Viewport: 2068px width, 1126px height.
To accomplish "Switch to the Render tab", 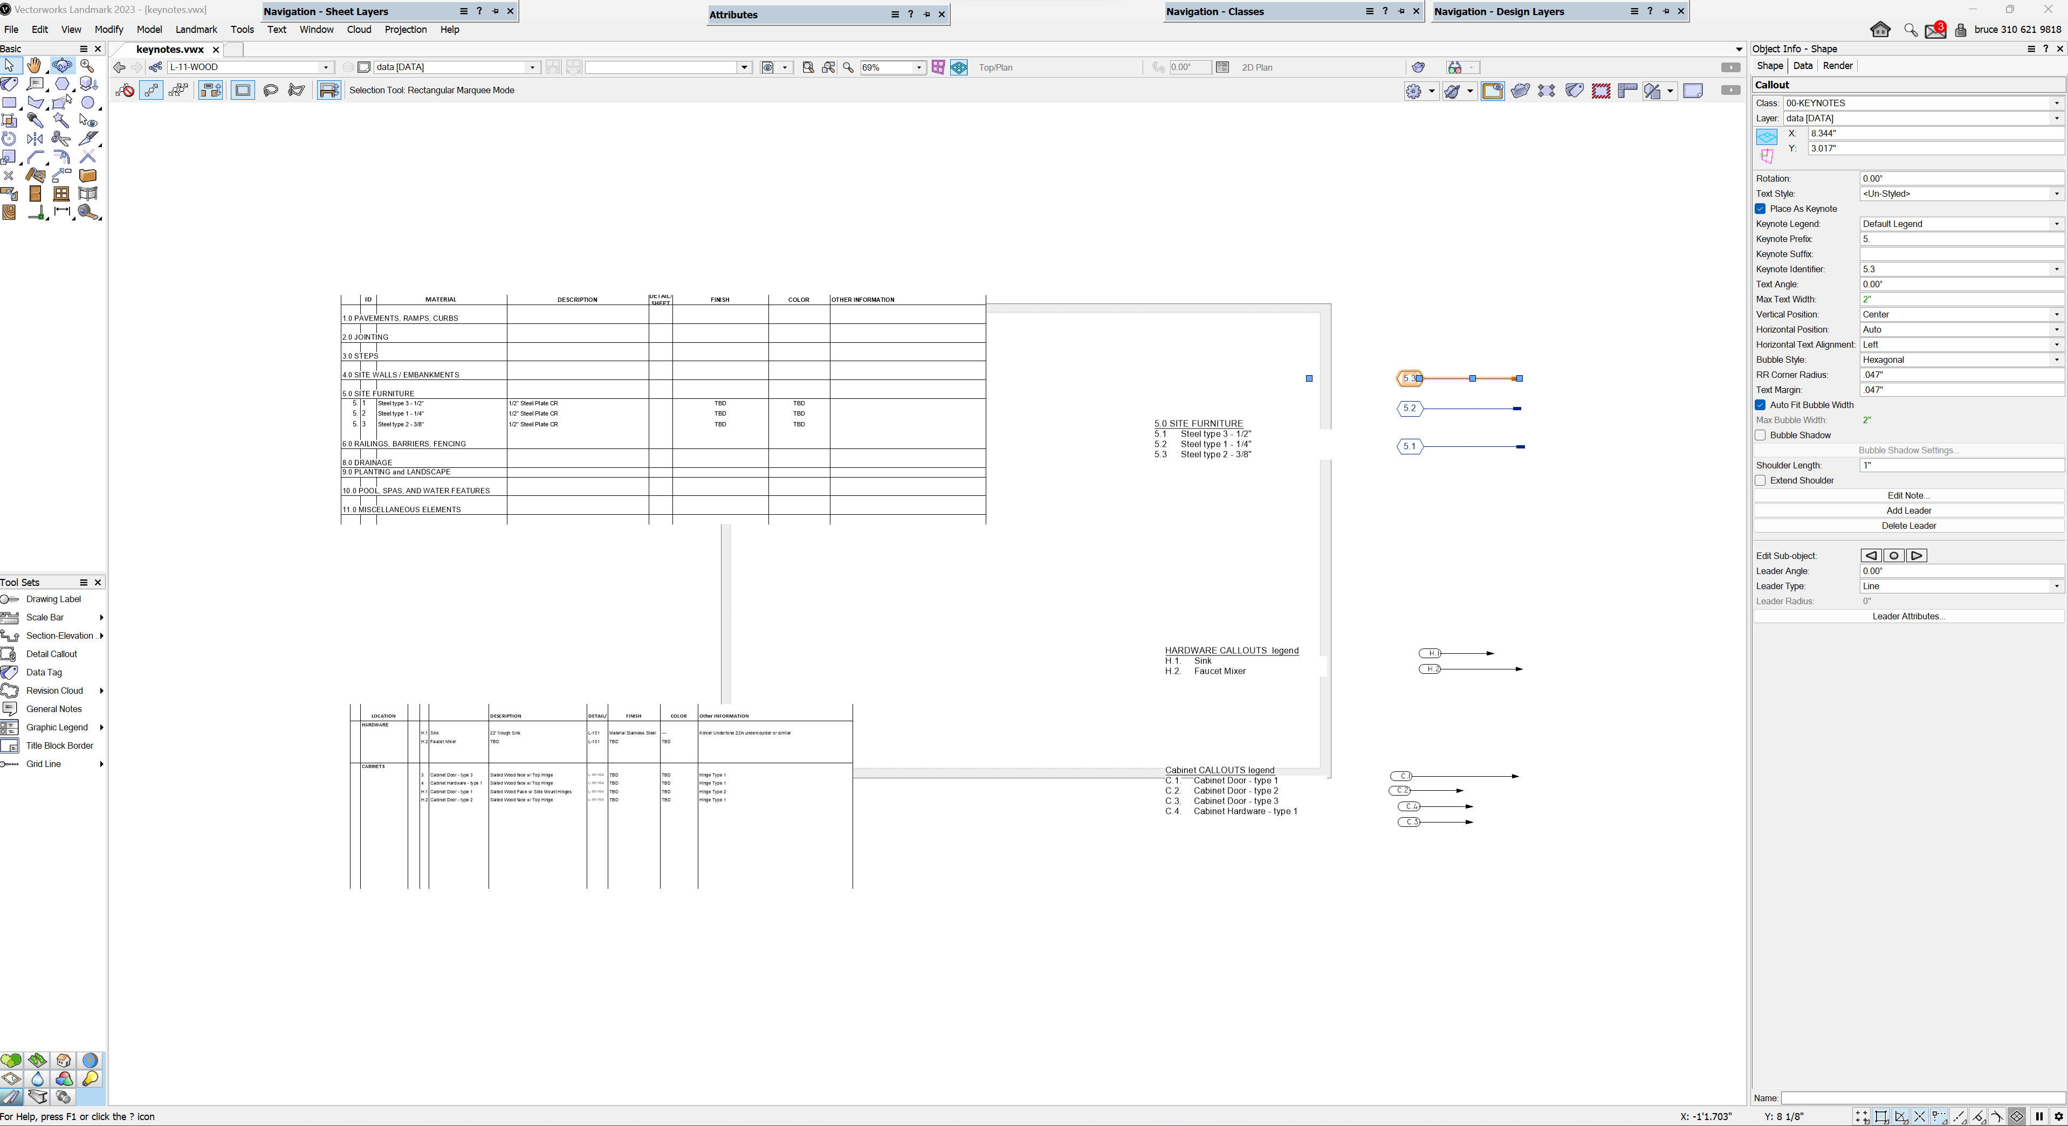I will (x=1837, y=66).
